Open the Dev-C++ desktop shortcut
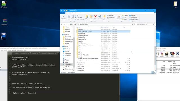Screen dimensions: 180x101 tap(3, 36)
